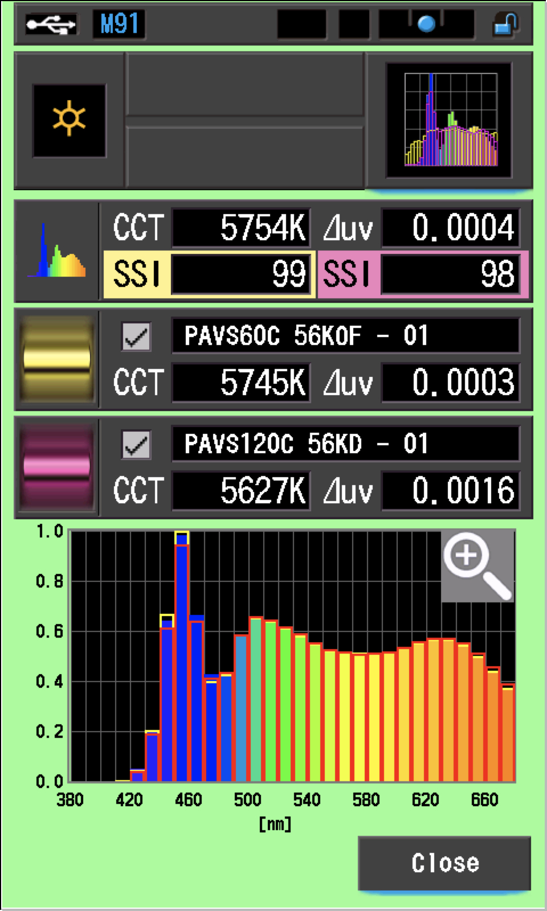
Task: Open the spectrum comparison graph thumbnail
Action: click(450, 120)
